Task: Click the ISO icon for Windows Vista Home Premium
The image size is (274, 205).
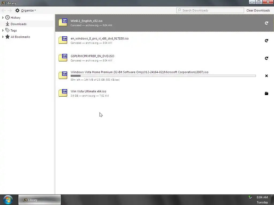Action: pos(63,76)
